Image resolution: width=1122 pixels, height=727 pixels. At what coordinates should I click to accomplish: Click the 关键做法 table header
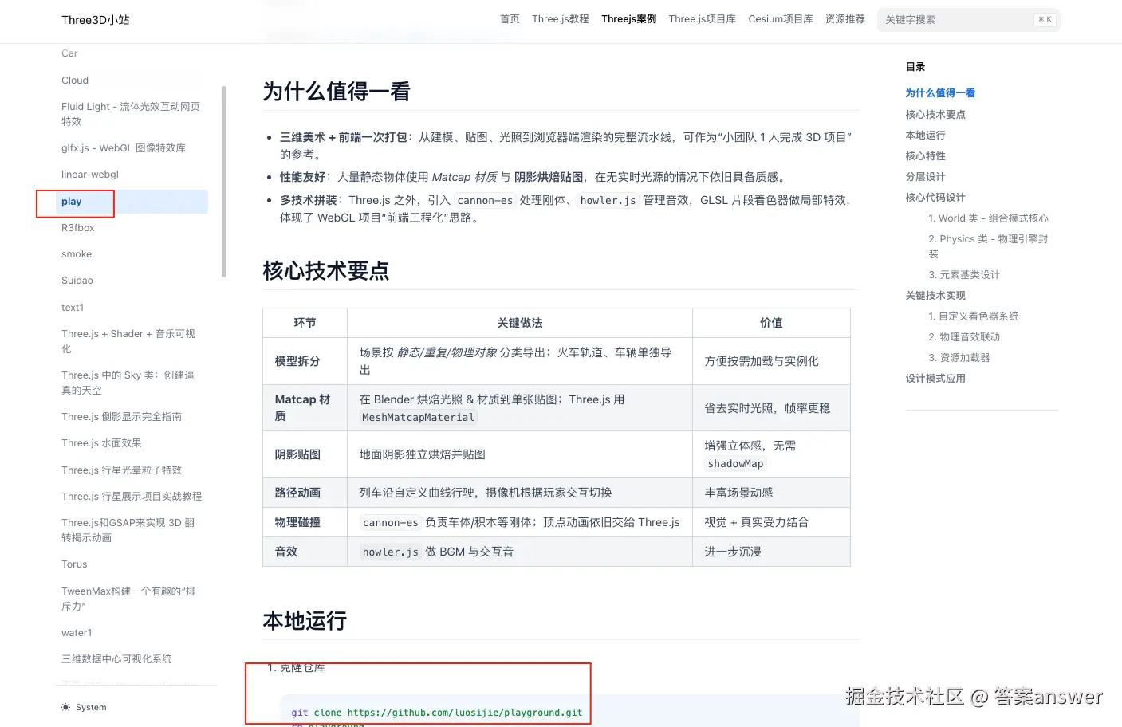(x=520, y=323)
